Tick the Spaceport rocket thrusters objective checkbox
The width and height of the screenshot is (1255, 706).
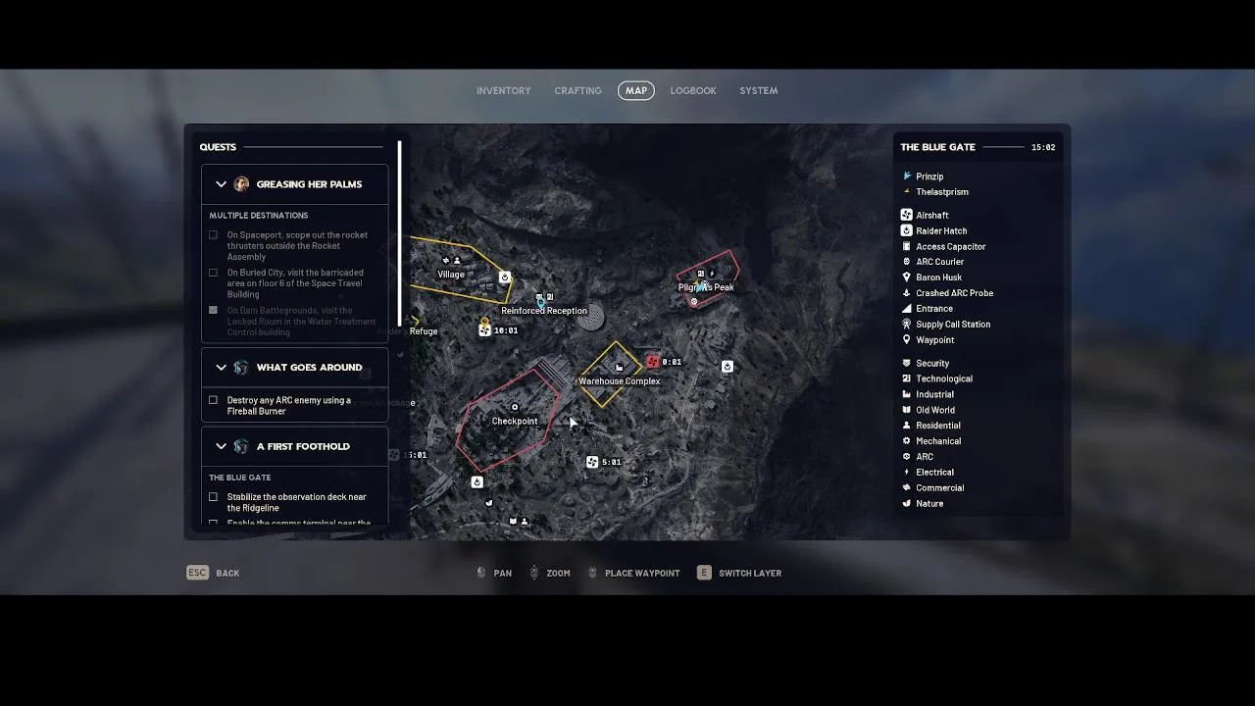(x=213, y=235)
